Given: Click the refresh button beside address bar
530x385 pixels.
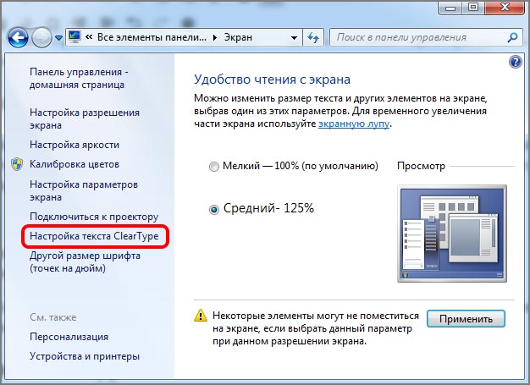Looking at the screenshot, I should [312, 38].
